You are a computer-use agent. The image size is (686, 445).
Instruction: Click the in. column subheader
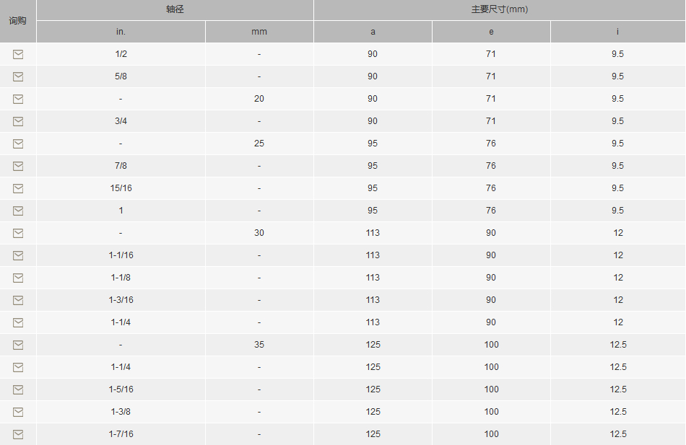tap(121, 32)
